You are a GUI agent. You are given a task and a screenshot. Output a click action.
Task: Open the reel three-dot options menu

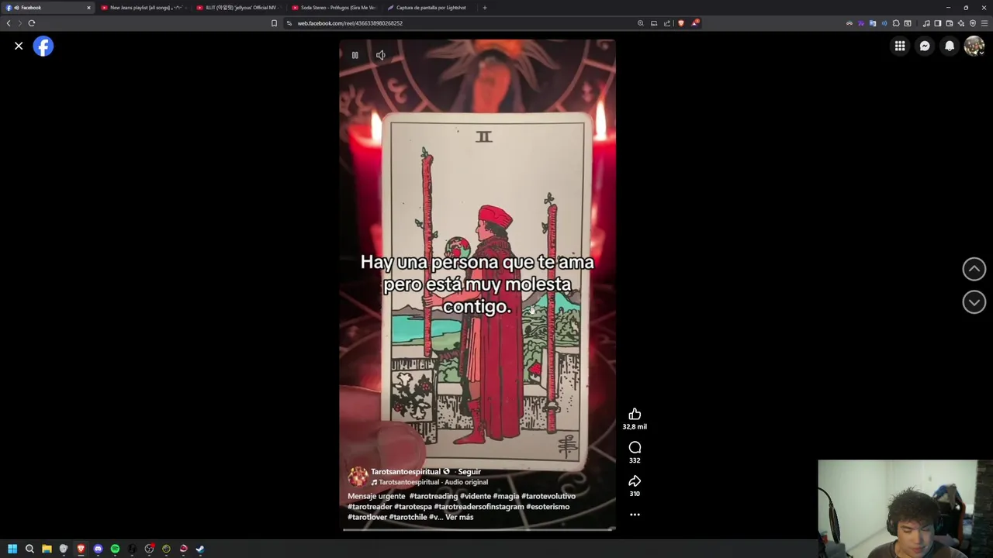click(x=635, y=515)
